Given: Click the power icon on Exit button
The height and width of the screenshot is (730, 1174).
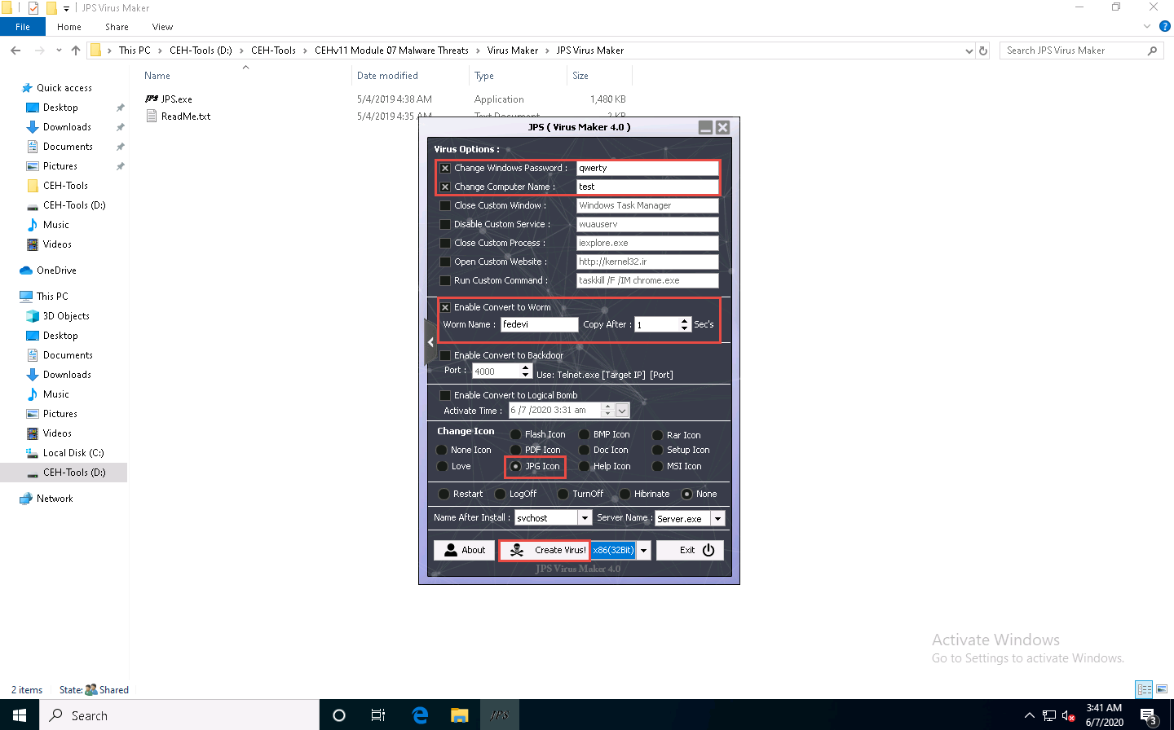Looking at the screenshot, I should [x=708, y=550].
